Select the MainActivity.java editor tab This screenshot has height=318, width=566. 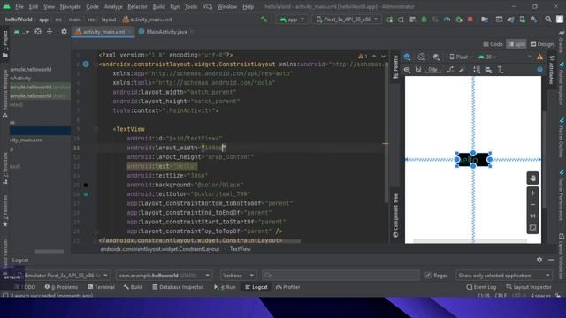167,32
